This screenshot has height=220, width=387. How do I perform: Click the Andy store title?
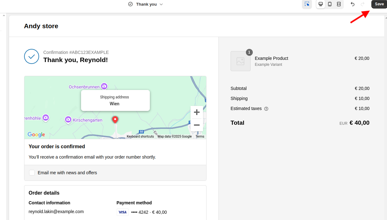[x=41, y=26]
